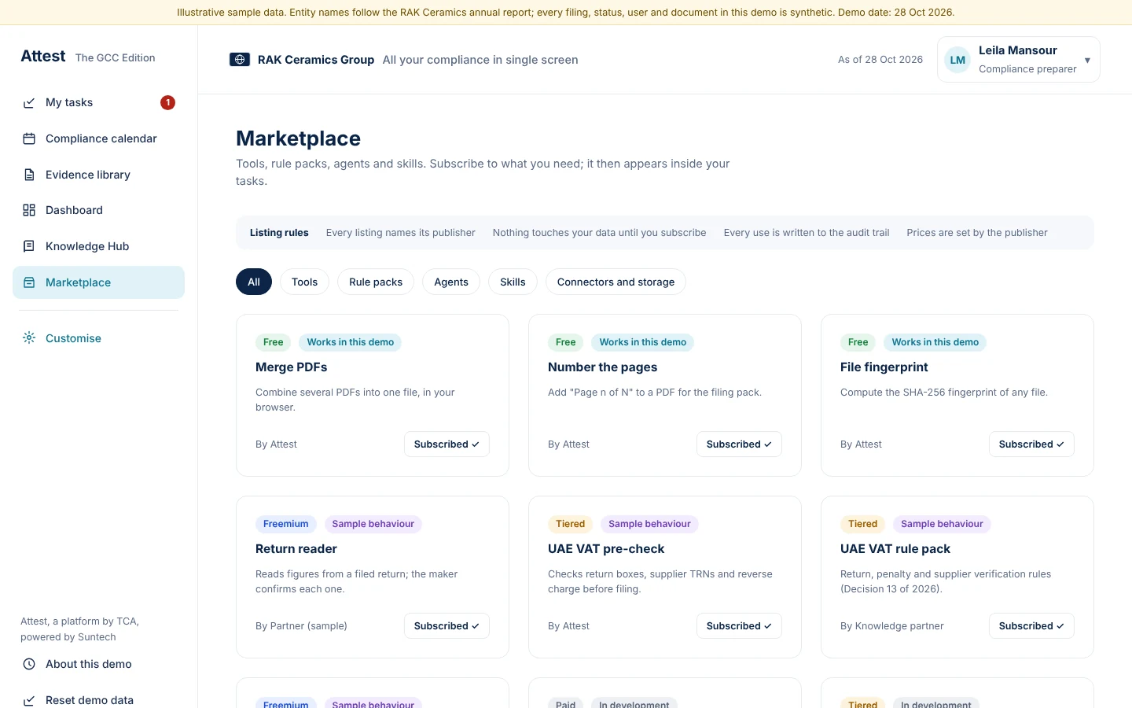Select the All filter tab
1132x708 pixels.
point(254,282)
